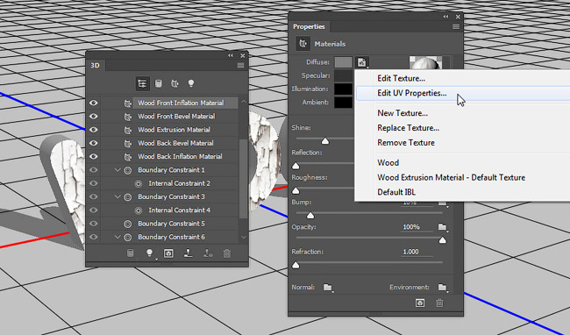The height and width of the screenshot is (335, 570).
Task: Hide Wood Front Inflation Material visibility
Action: pos(94,103)
